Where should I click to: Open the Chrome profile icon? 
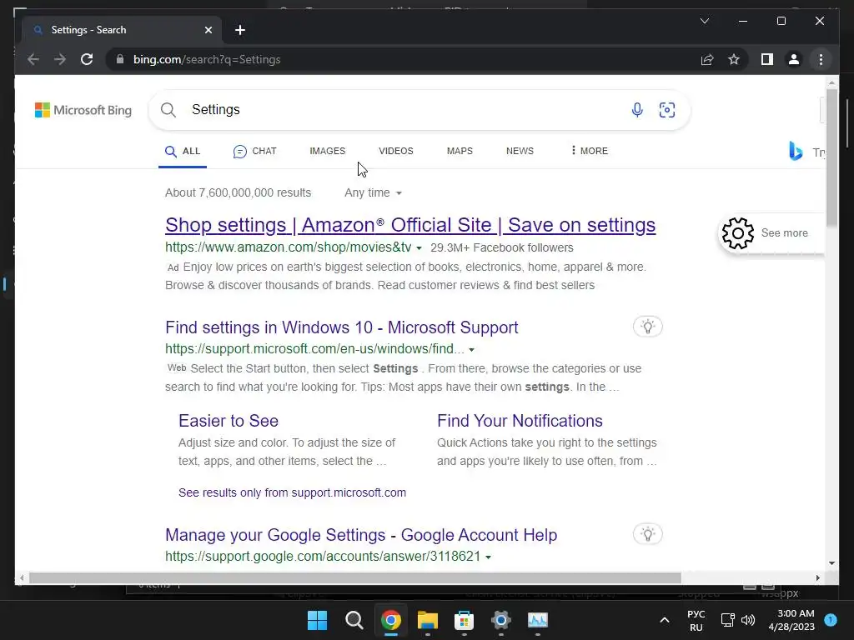point(794,59)
